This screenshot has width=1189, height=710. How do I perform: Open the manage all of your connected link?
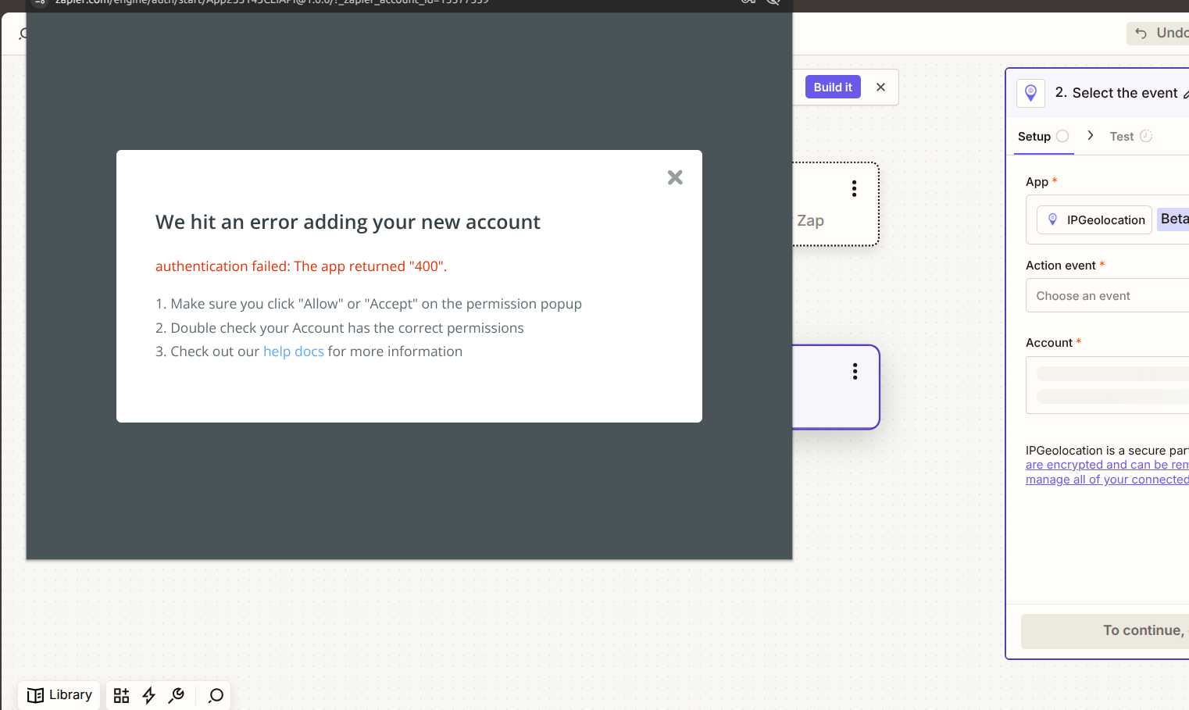pyautogui.click(x=1106, y=480)
